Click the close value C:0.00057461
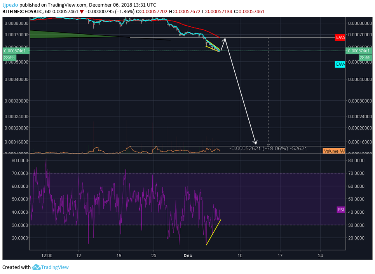The height and width of the screenshot is (274, 375). click(x=249, y=12)
